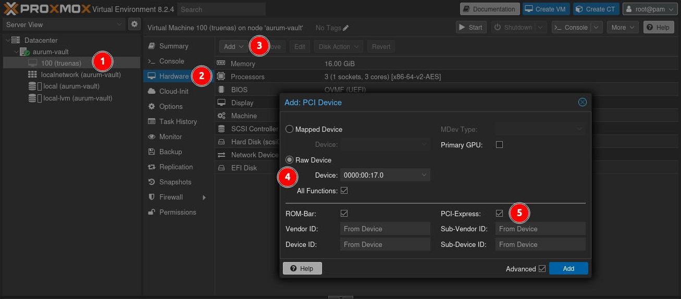This screenshot has height=299, width=681.
Task: Click the Datacenter server icon
Action: tap(16, 40)
